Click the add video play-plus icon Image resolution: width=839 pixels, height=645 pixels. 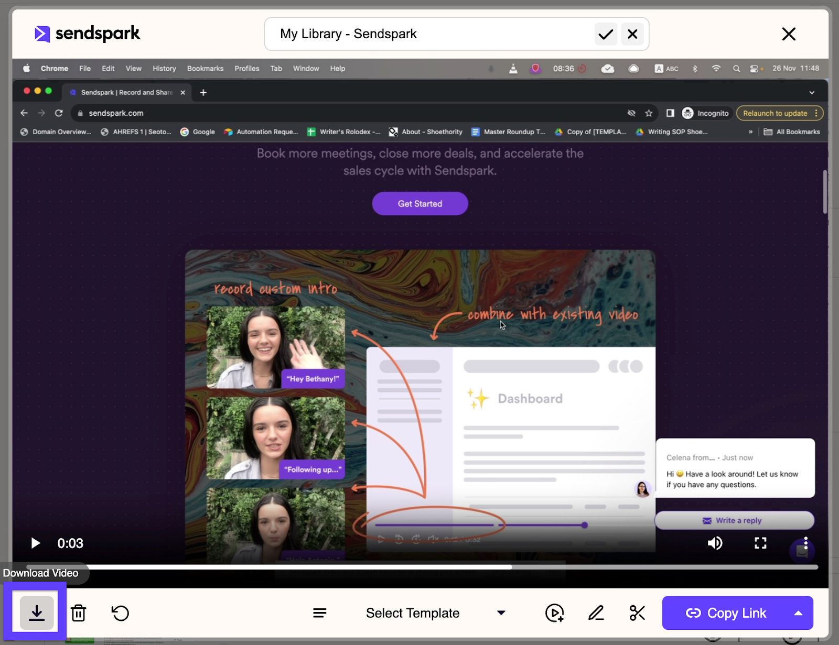click(x=554, y=613)
